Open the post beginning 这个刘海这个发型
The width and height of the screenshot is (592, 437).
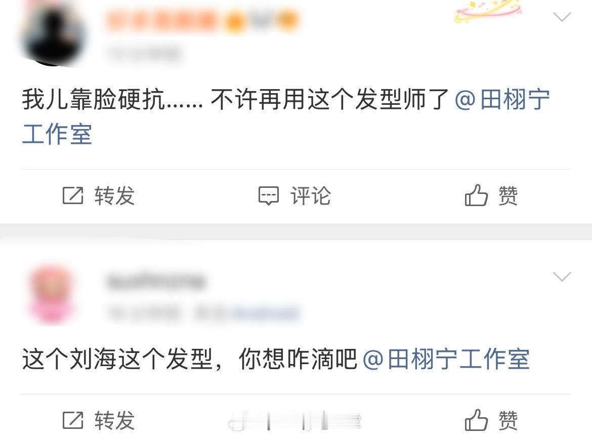(276, 359)
